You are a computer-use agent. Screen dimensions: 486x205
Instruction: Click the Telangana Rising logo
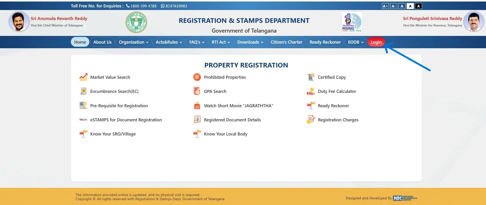click(352, 22)
